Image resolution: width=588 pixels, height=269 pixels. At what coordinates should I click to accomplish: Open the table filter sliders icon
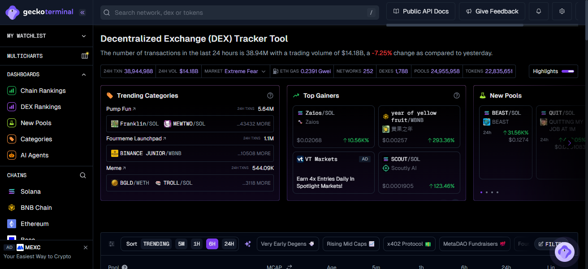(x=112, y=244)
